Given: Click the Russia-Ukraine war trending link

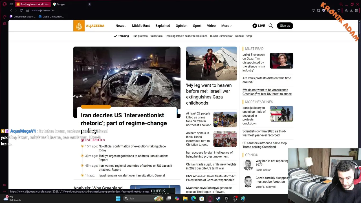Looking at the screenshot, I should point(221,36).
